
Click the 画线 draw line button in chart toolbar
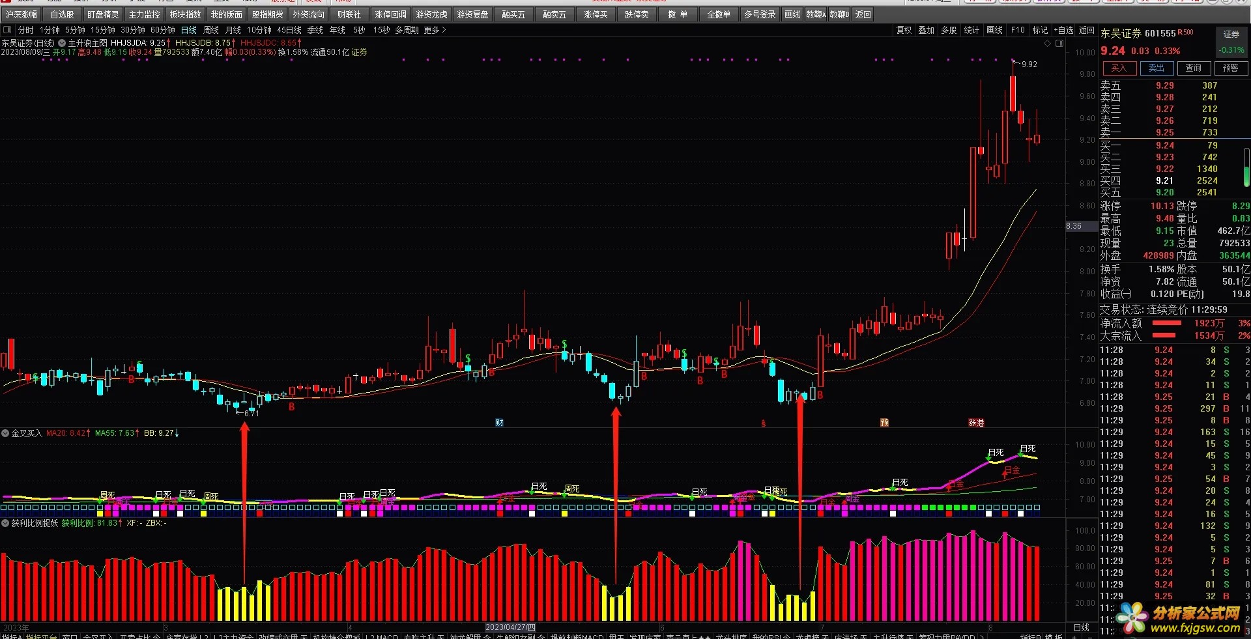[995, 30]
